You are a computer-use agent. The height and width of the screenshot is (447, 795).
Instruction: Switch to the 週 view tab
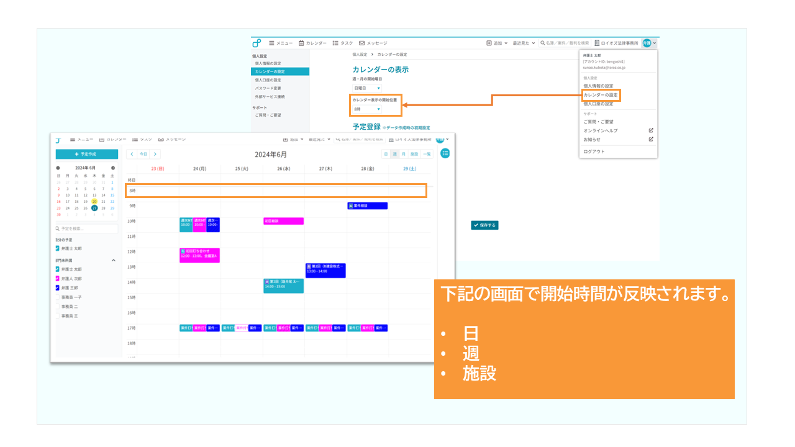click(394, 154)
